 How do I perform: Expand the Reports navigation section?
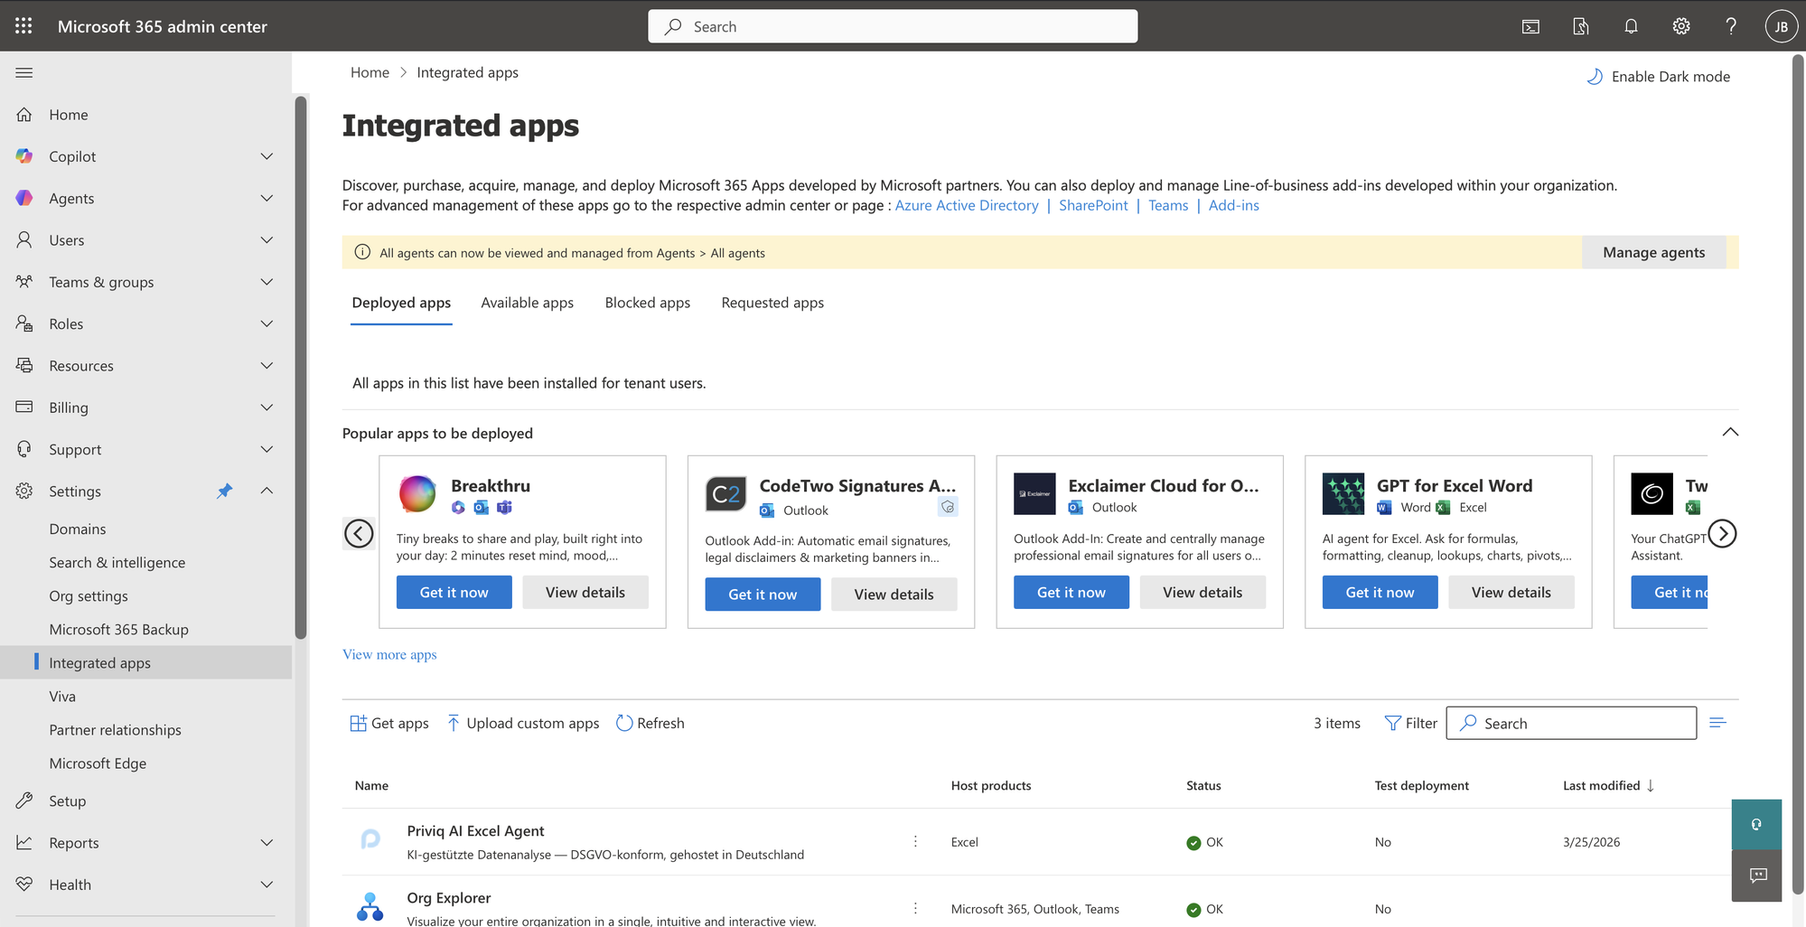267,842
